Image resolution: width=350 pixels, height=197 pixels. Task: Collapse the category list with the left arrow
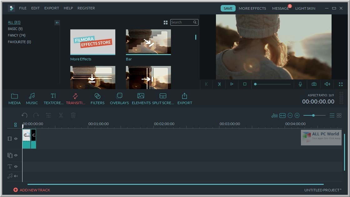[57, 22]
